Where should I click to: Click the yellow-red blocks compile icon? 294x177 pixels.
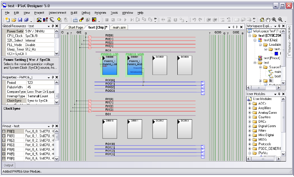(x=81, y=20)
